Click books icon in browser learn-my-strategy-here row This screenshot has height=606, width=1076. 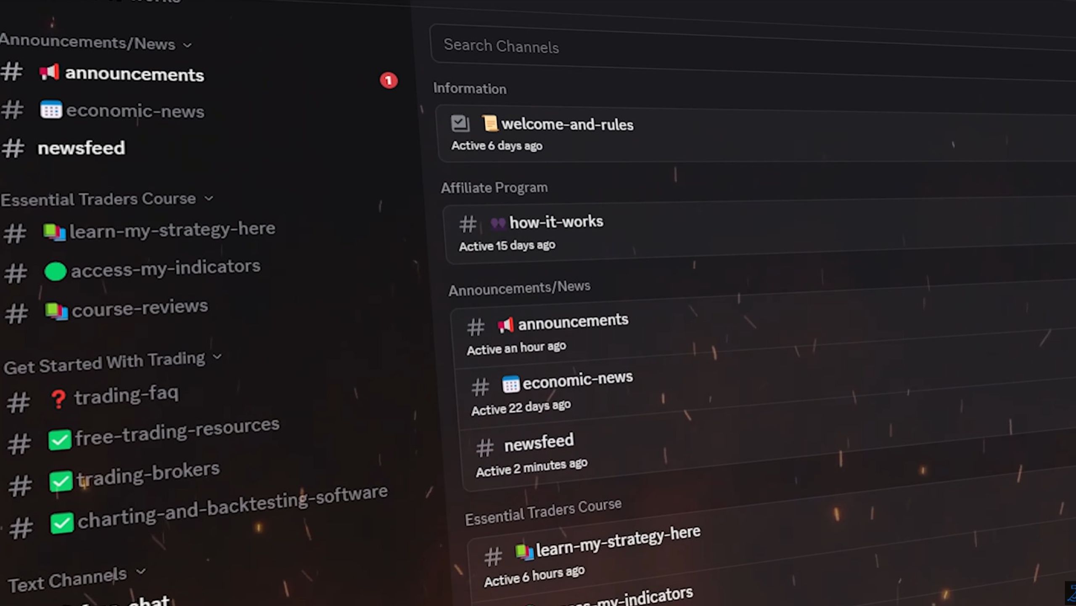524,551
